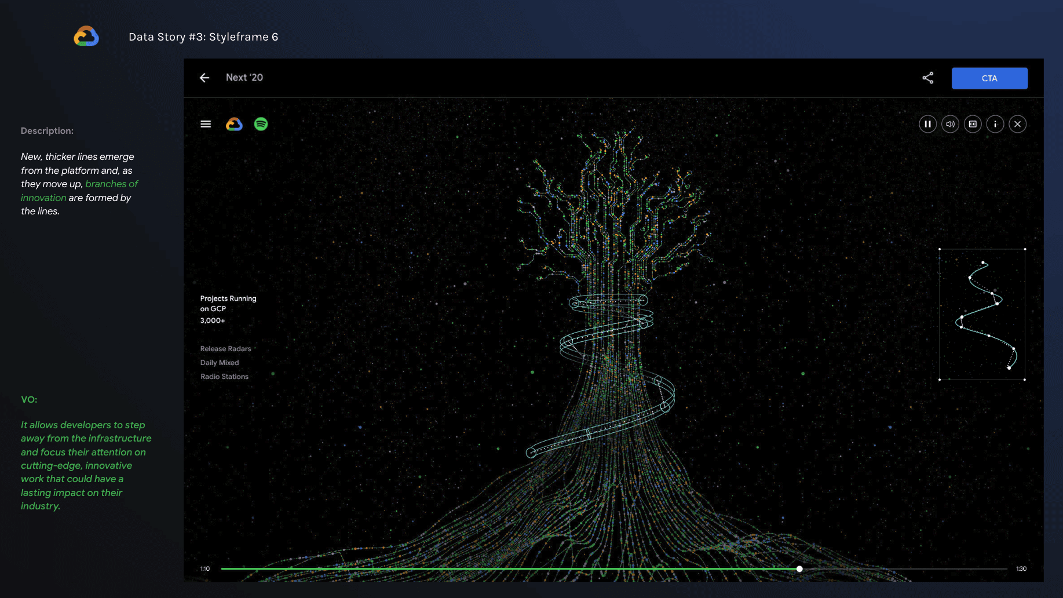The height and width of the screenshot is (598, 1063).
Task: Click the 1:30 end time label
Action: [x=1021, y=569]
